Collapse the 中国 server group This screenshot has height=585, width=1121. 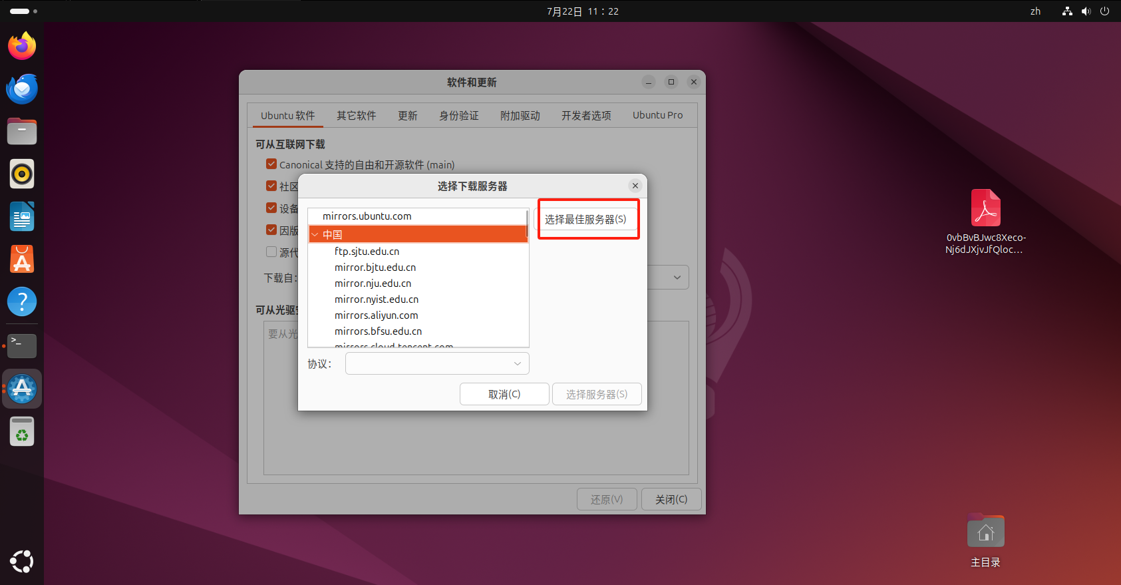pos(315,235)
